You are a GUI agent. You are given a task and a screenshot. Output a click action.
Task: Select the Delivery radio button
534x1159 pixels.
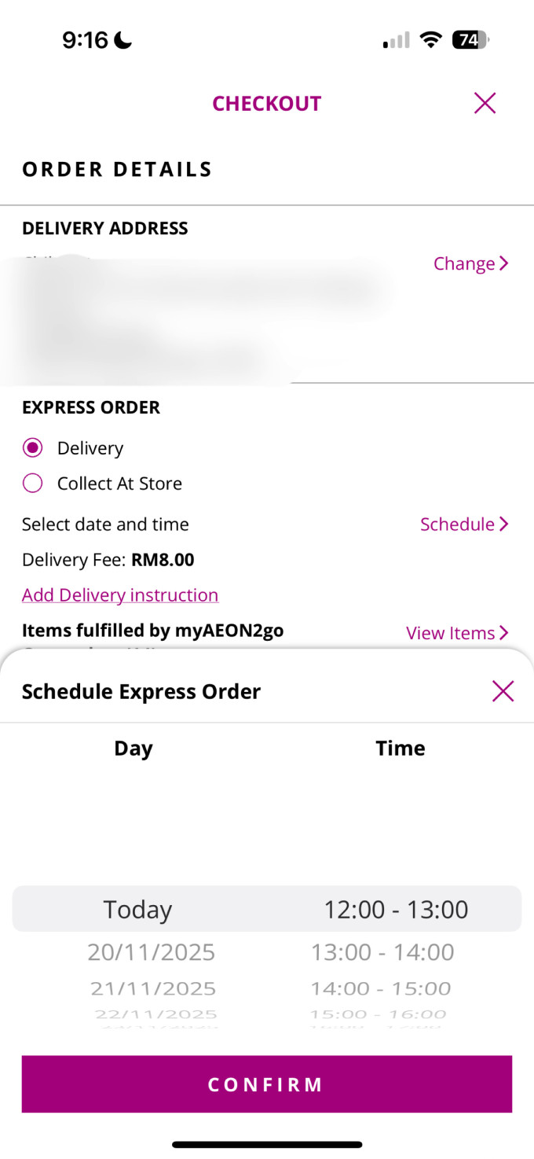tap(32, 447)
